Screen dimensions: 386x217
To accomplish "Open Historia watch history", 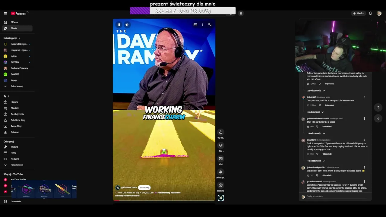I will (17, 102).
